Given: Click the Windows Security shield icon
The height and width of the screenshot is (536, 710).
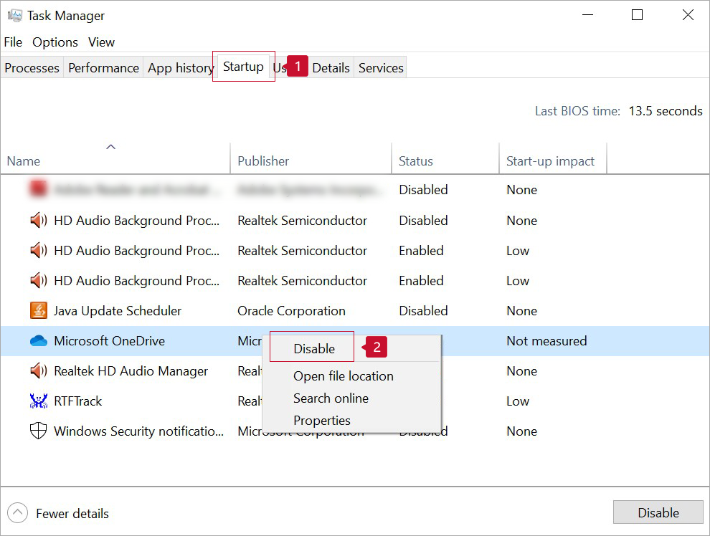Looking at the screenshot, I should [x=38, y=431].
